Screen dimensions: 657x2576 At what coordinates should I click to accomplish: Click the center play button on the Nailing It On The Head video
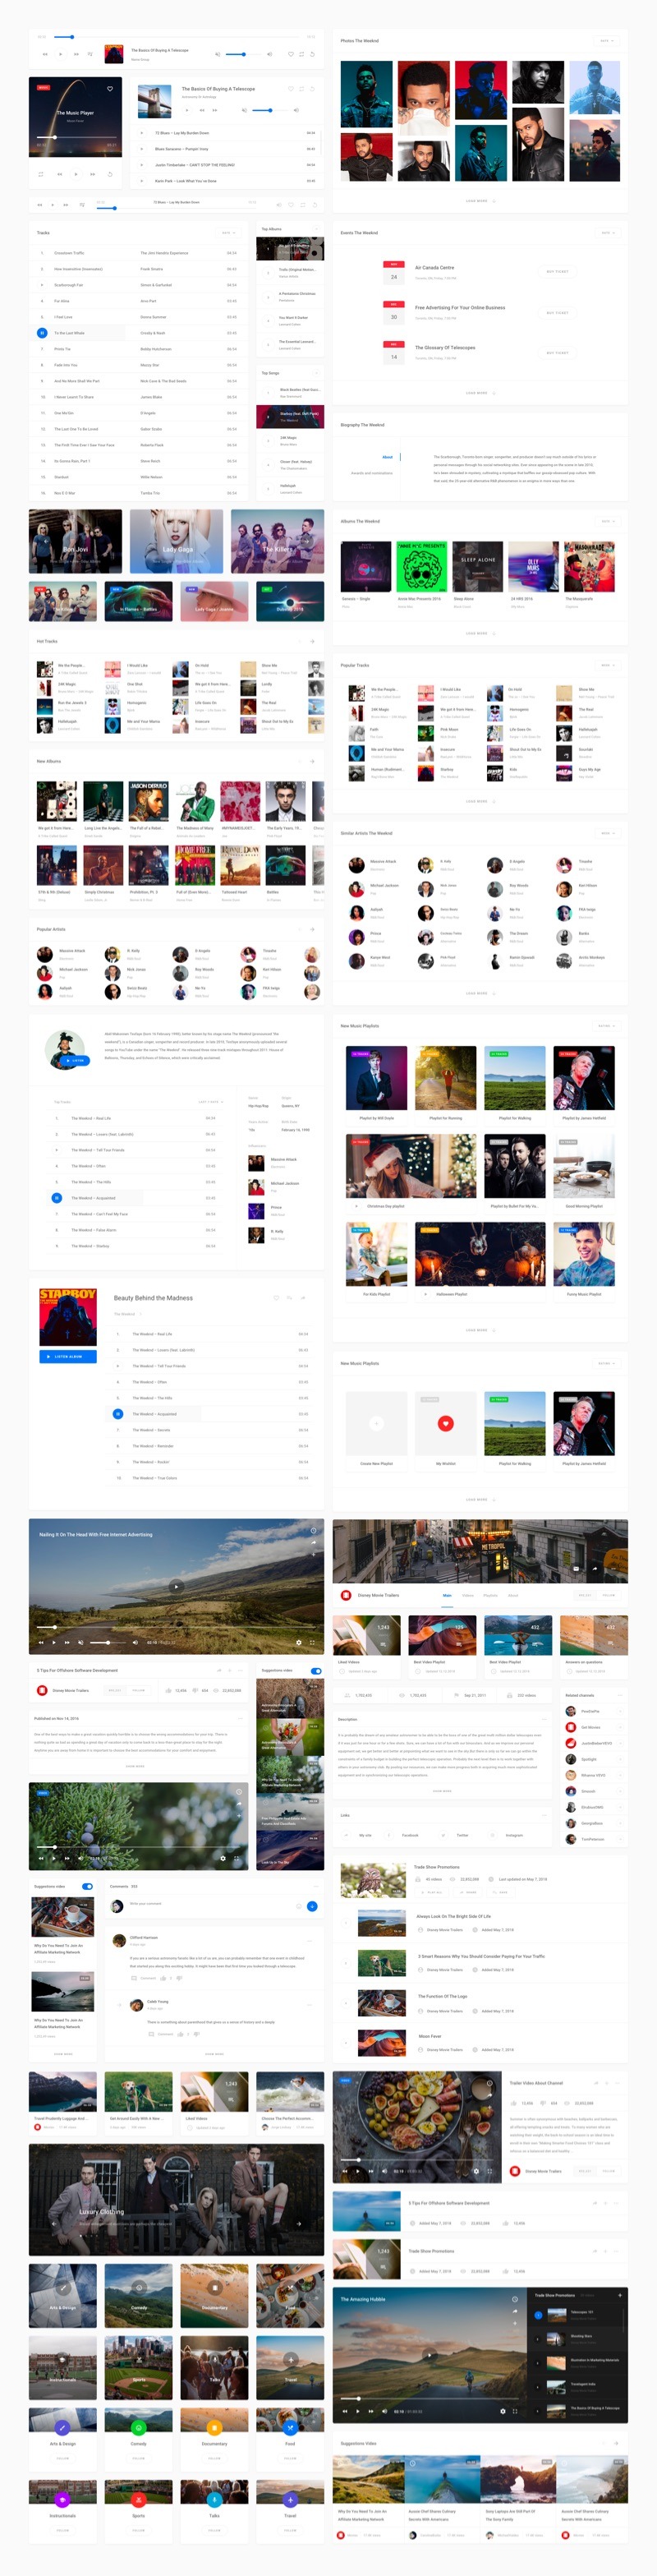176,1586
